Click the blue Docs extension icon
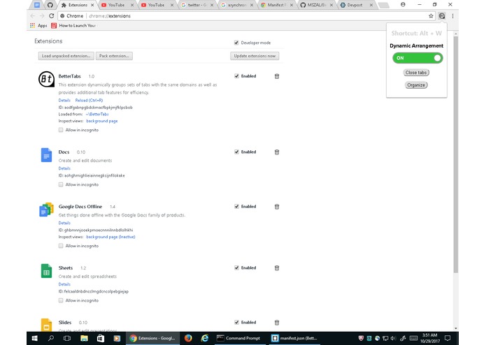 [46, 155]
